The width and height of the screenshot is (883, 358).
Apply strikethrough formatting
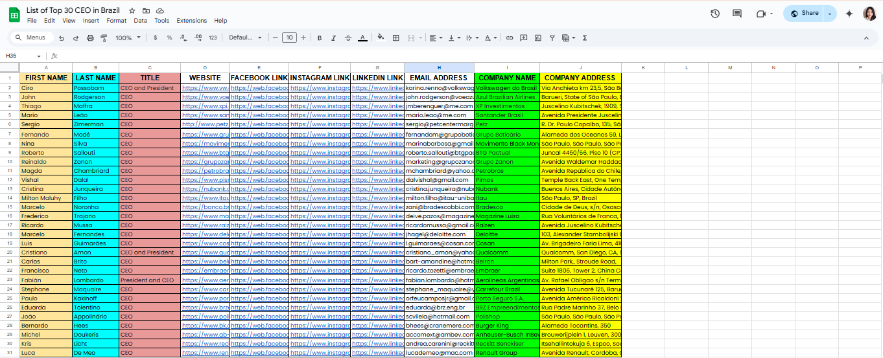348,38
